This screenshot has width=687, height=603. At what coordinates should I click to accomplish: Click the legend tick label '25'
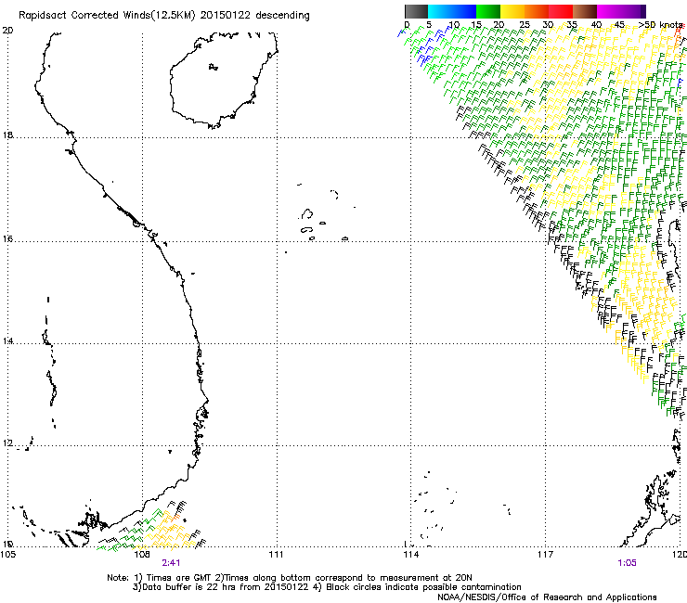click(525, 24)
